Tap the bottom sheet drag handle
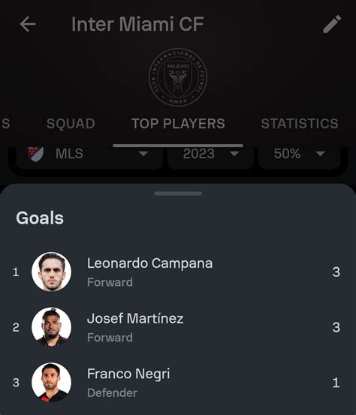 pos(178,194)
